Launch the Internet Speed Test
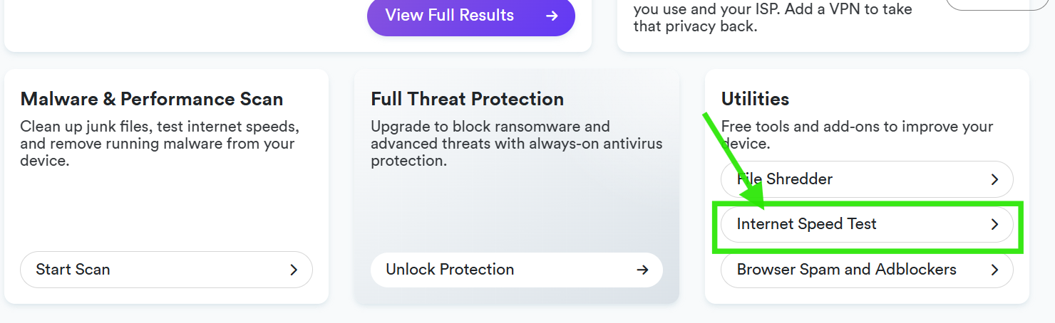 [x=867, y=224]
